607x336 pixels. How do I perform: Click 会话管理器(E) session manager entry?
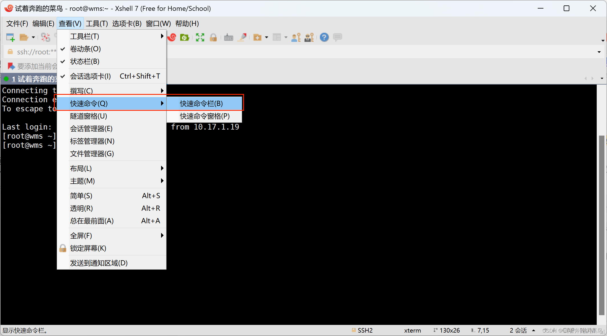(x=91, y=129)
